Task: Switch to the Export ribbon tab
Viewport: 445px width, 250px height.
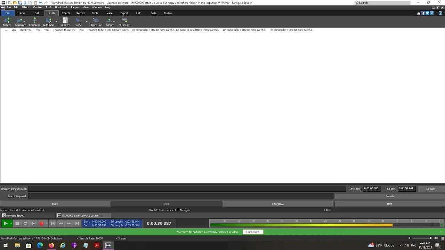Action: pyautogui.click(x=124, y=13)
